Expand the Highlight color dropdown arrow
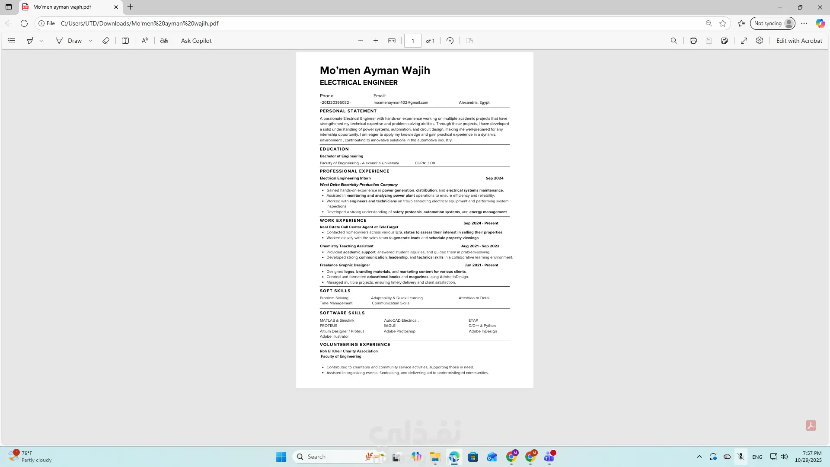830x467 pixels. coord(41,41)
